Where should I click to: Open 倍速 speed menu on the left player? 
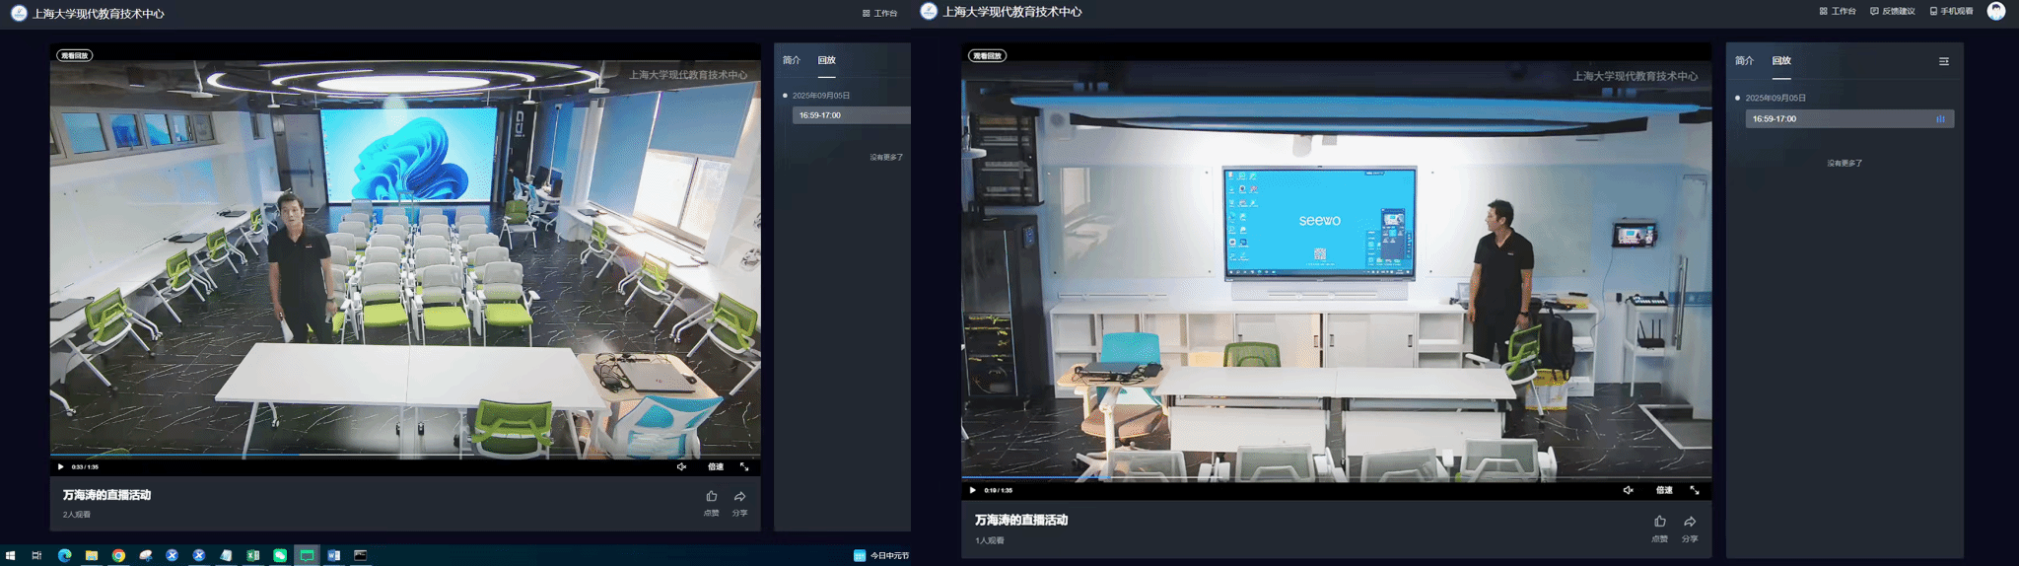[716, 467]
